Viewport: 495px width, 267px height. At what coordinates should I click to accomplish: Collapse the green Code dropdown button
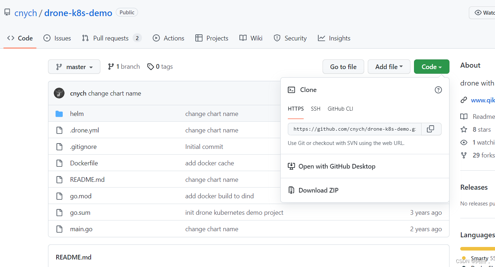(432, 67)
